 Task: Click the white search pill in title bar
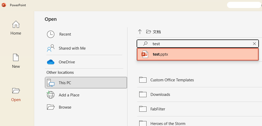[x=244, y=5]
